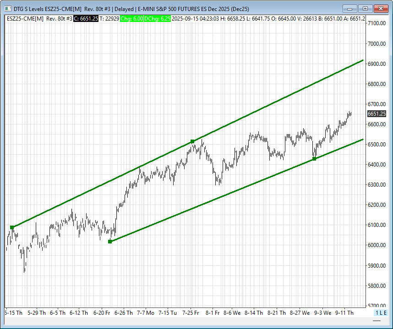393x329 pixels.
Task: Select lower trendline anchor near 9-3
Action: [x=314, y=159]
